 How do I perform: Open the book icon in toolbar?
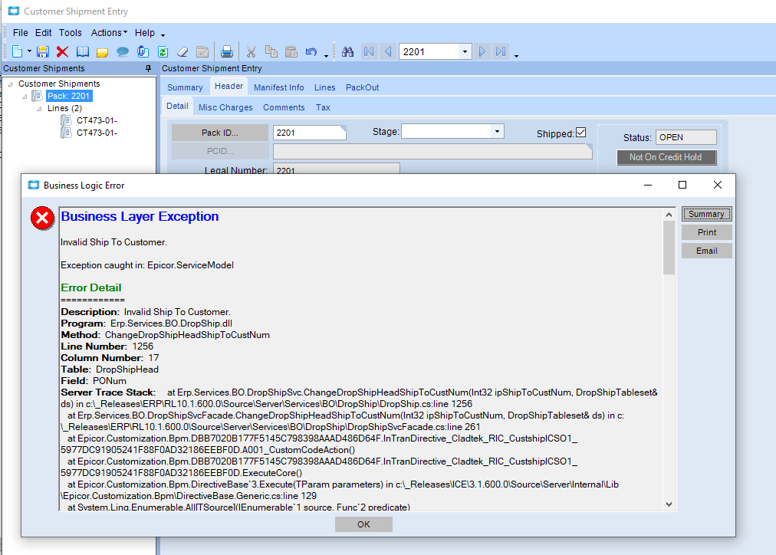coord(83,51)
